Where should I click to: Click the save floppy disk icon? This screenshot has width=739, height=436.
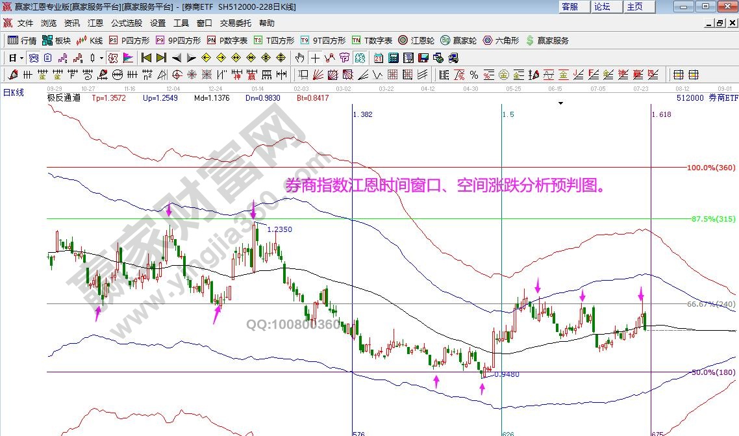422,57
